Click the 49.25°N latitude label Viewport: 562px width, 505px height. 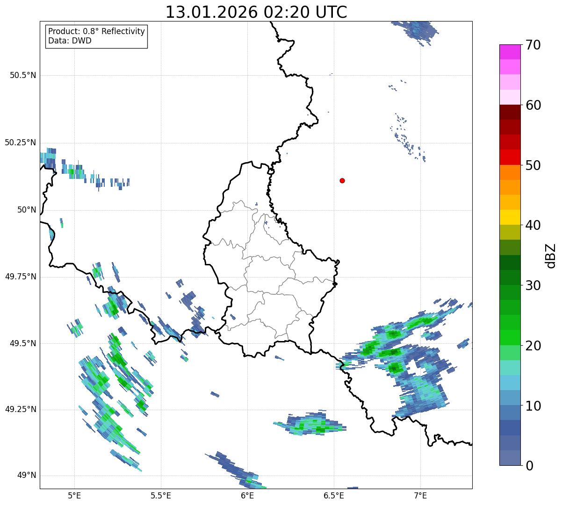click(x=20, y=409)
